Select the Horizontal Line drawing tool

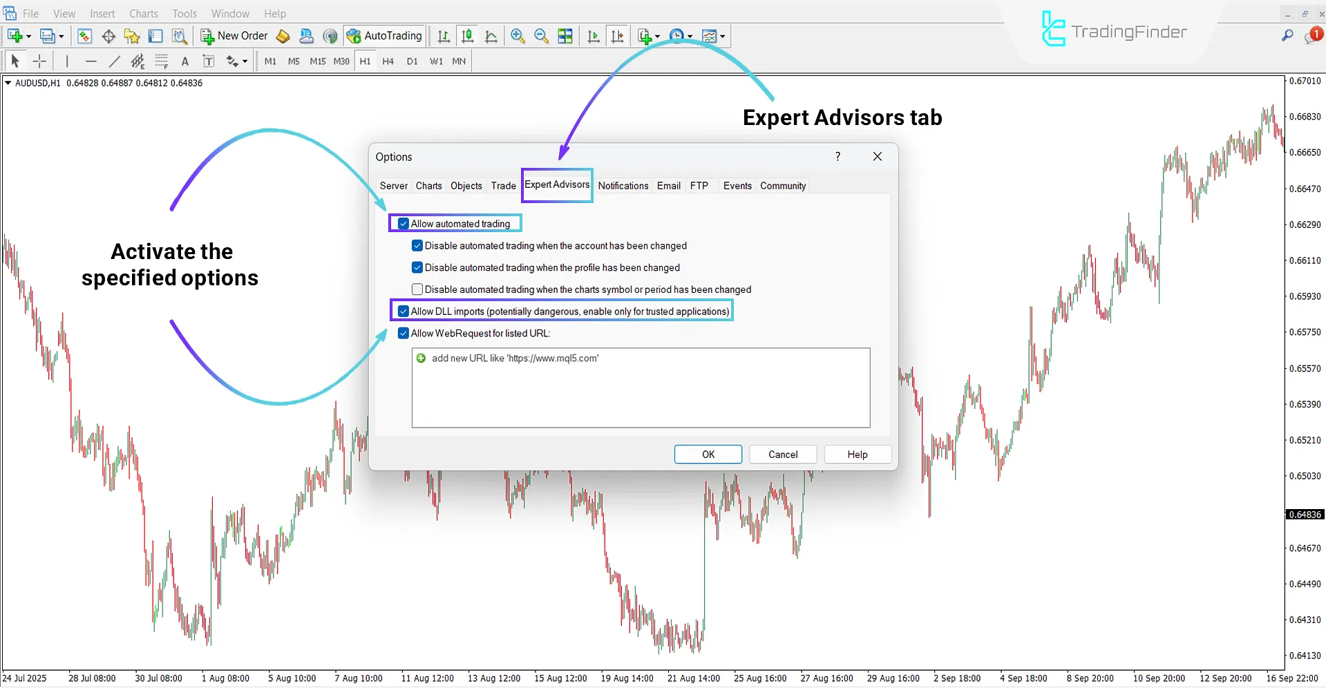point(91,61)
